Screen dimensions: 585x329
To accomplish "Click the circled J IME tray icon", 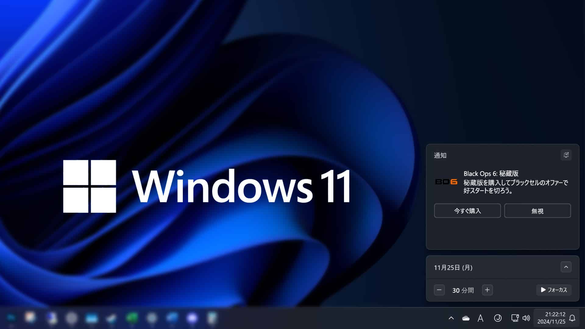I will point(498,318).
